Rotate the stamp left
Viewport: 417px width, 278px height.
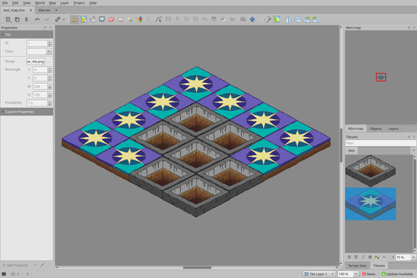pos(306,19)
